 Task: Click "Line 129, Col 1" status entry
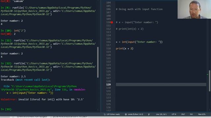(x=161, y=114)
